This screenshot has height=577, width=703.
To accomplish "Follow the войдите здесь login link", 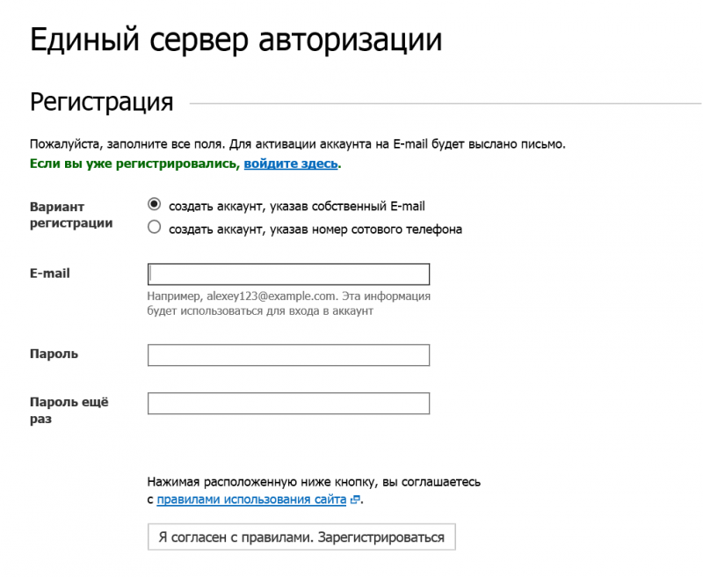I will point(290,164).
